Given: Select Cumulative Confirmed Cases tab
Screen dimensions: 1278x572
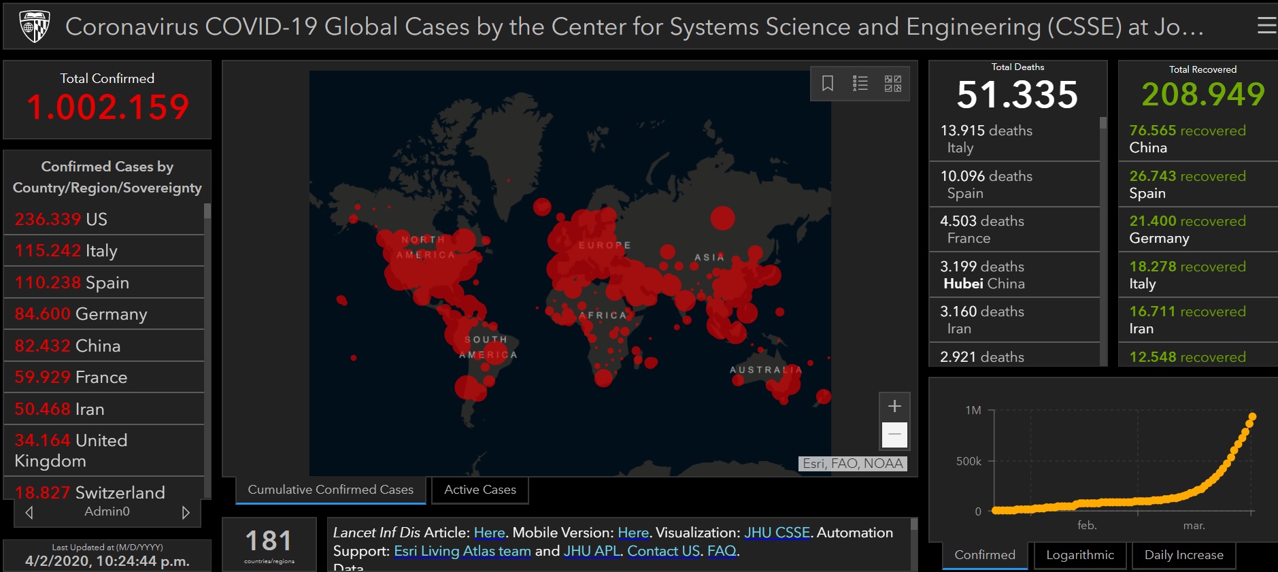Looking at the screenshot, I should pos(331,490).
